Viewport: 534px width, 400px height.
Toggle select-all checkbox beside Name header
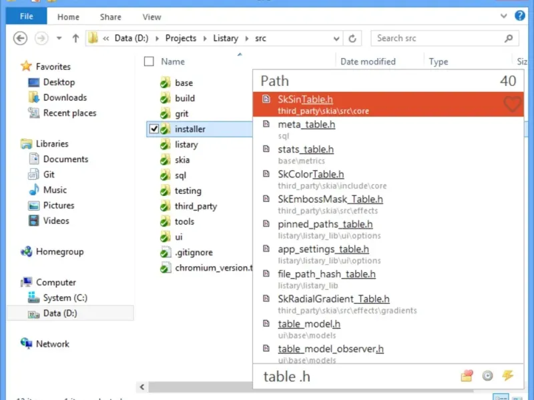coord(149,61)
